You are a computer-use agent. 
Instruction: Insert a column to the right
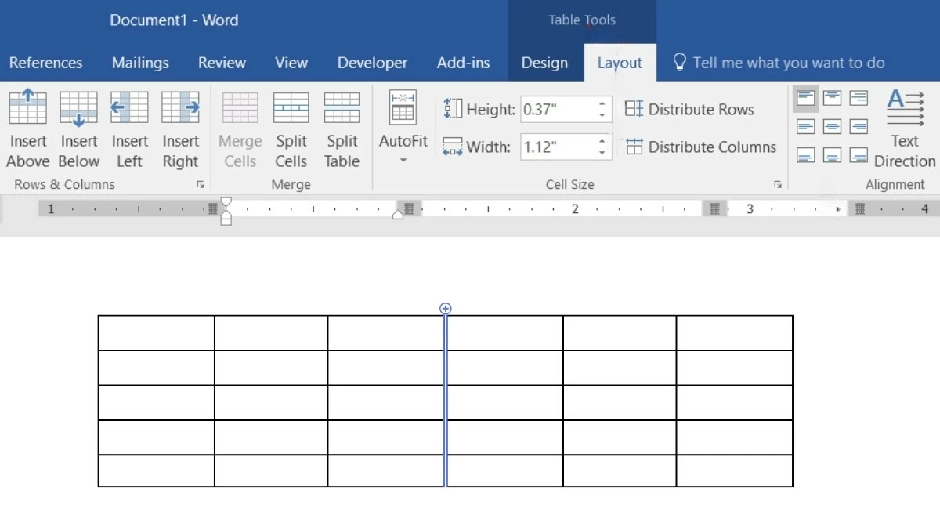point(180,108)
